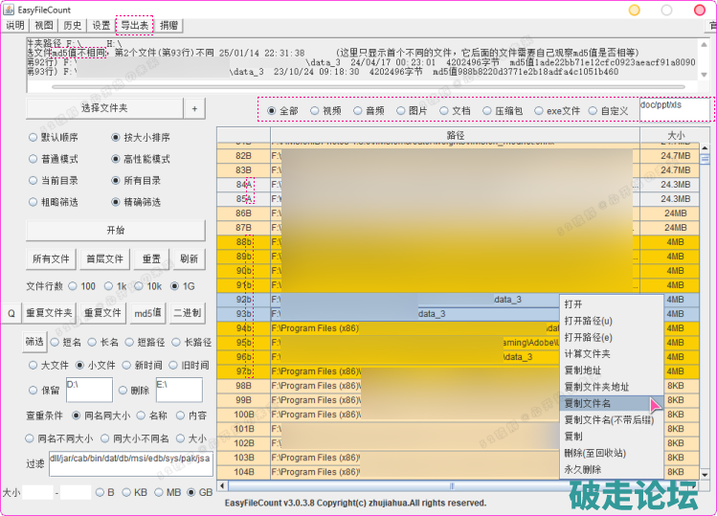The height and width of the screenshot is (516, 717).
Task: Enable 普通模式 radio button
Action: (34, 159)
